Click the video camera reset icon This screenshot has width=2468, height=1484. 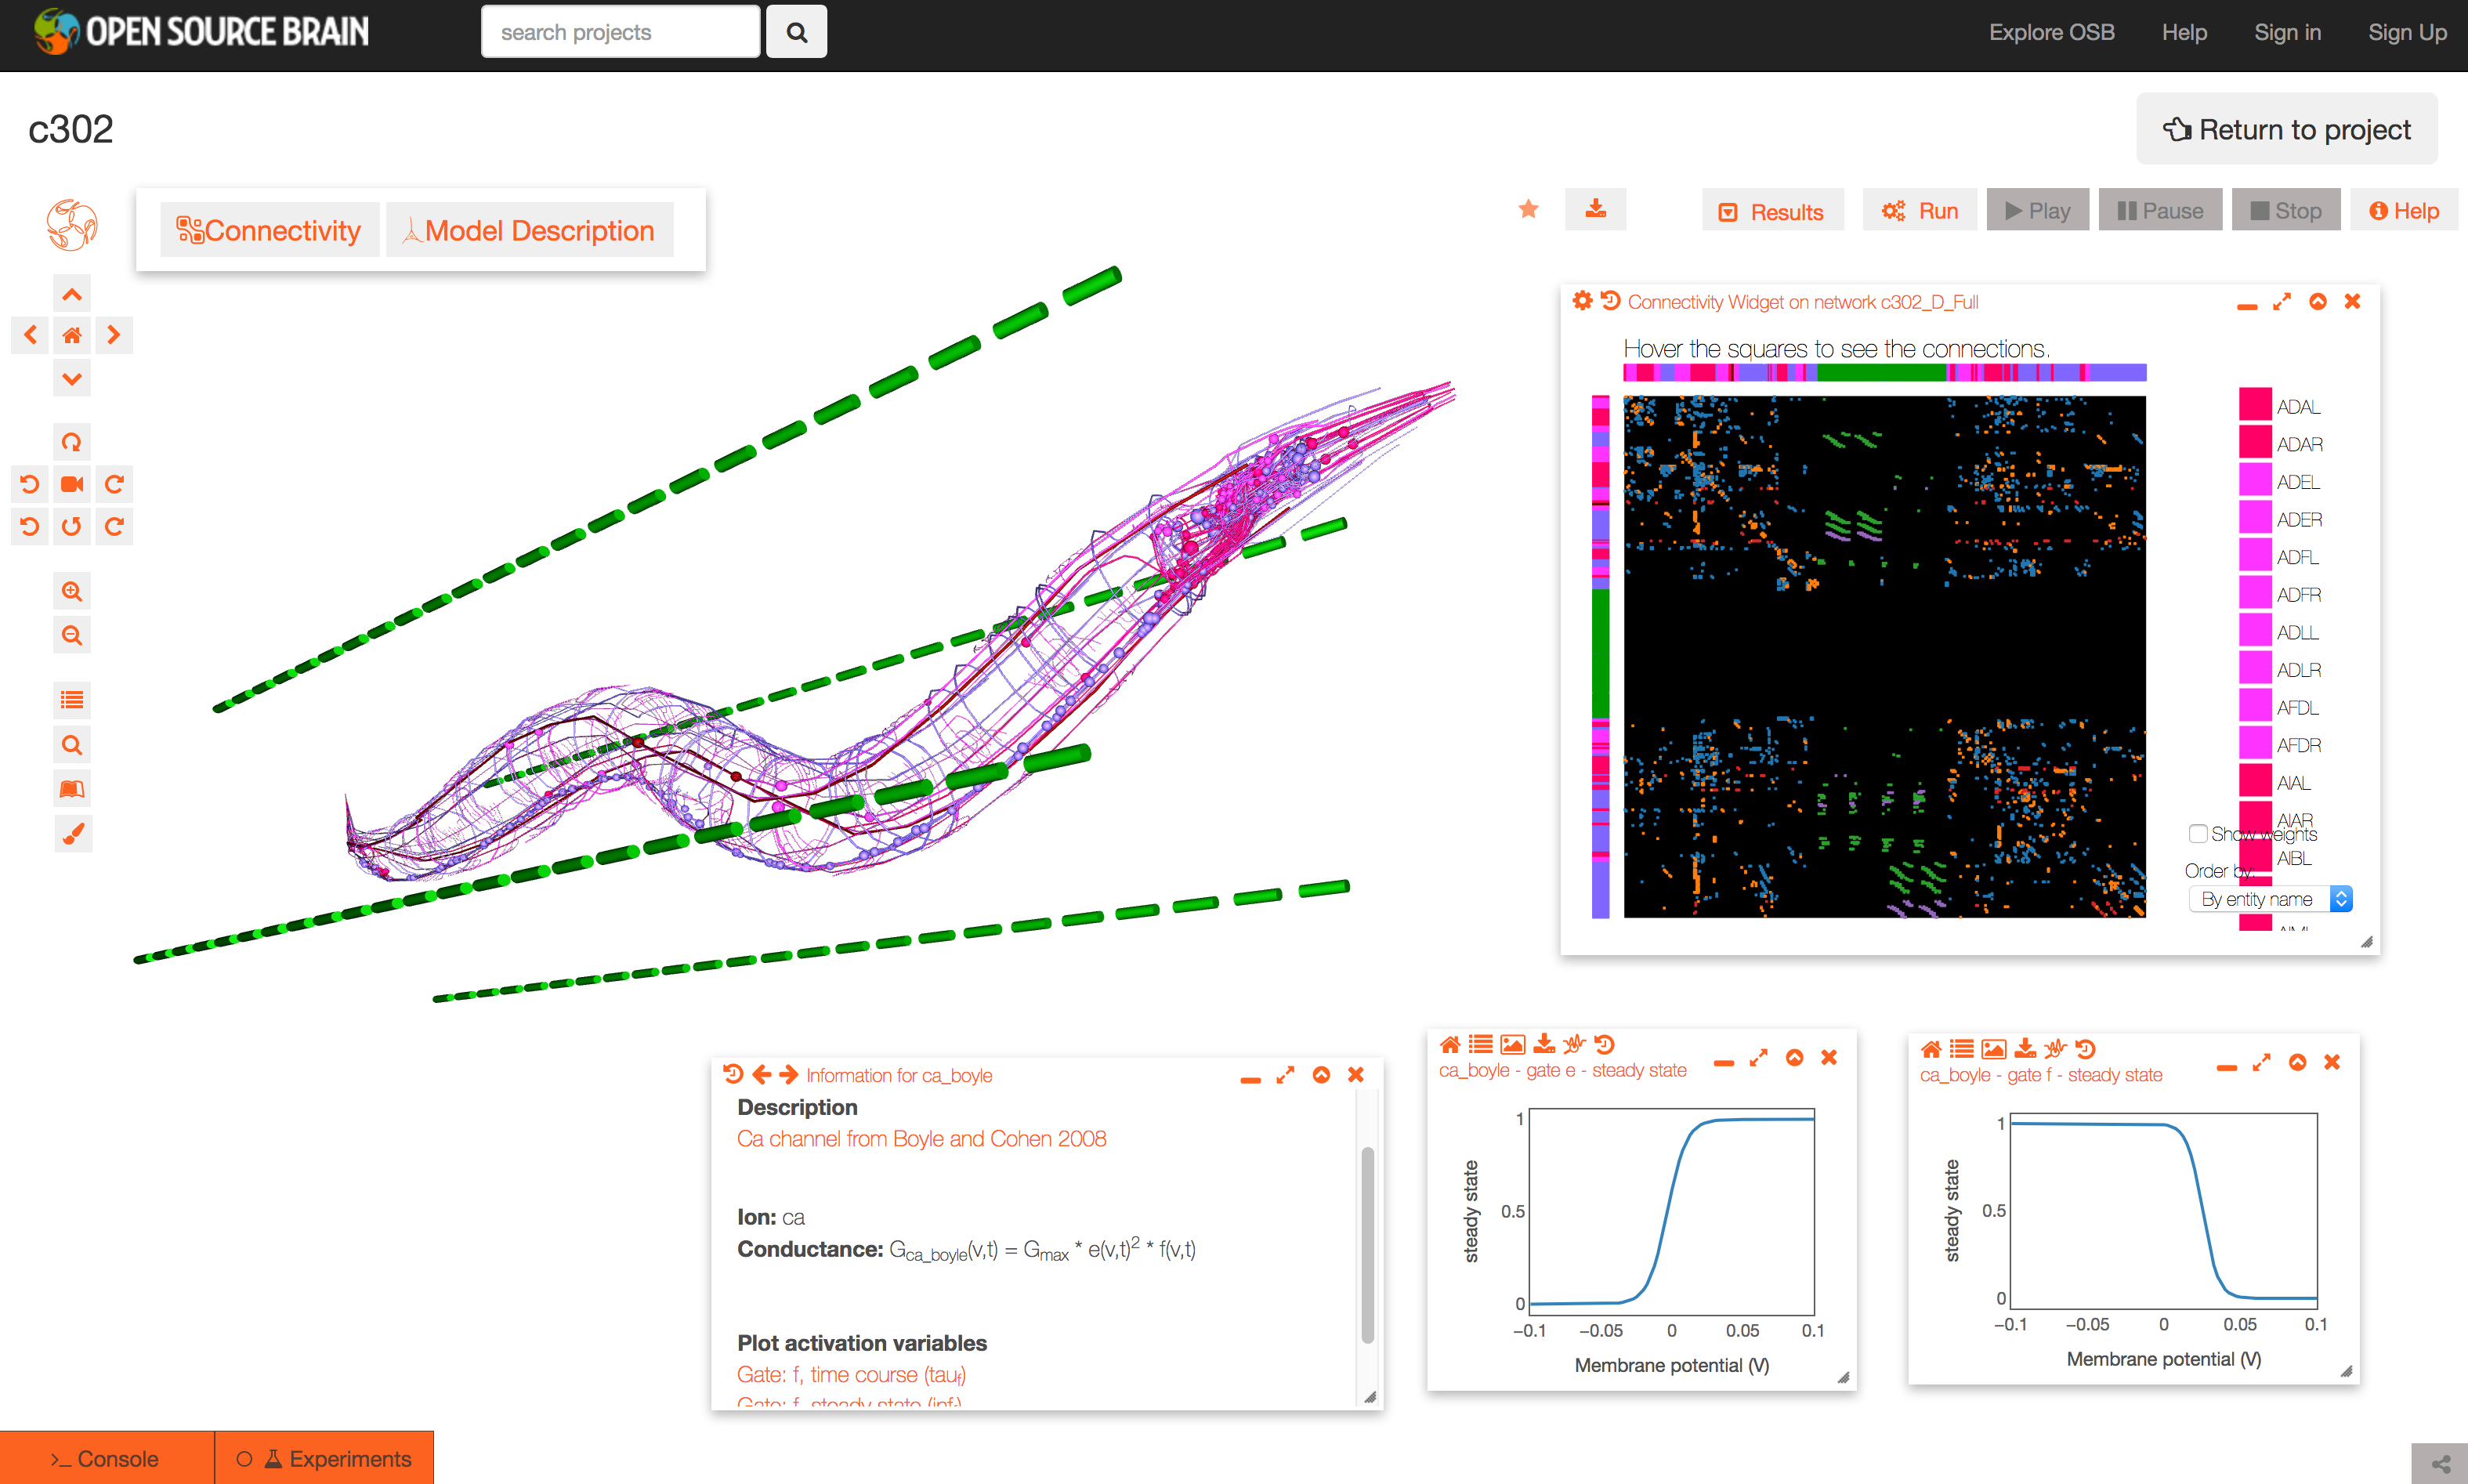tap(71, 485)
